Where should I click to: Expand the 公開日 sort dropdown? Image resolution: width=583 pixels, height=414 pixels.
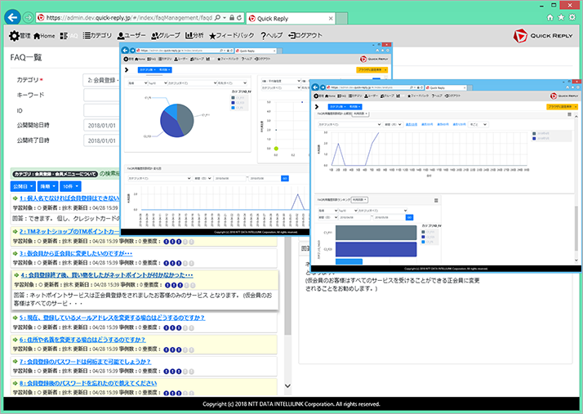[24, 186]
